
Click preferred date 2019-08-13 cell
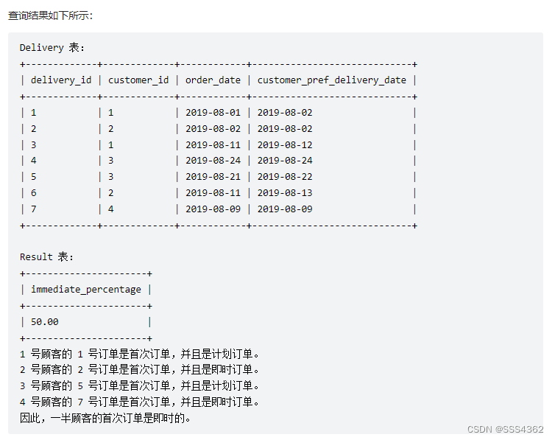pyautogui.click(x=285, y=193)
